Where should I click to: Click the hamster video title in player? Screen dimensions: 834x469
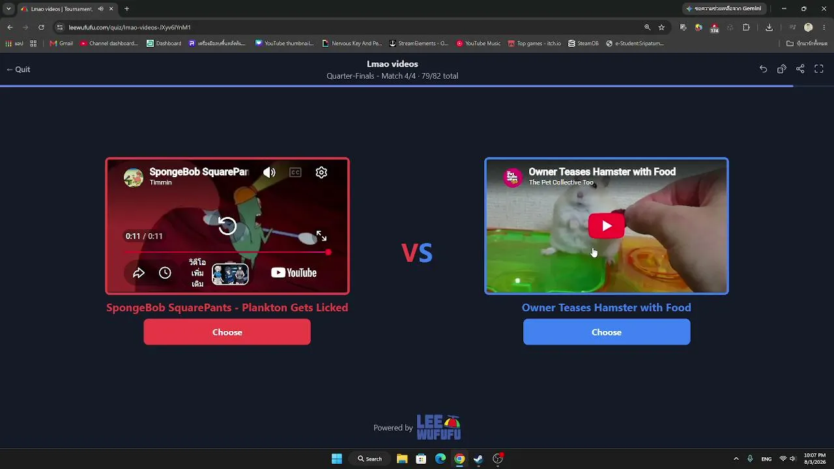click(x=602, y=172)
